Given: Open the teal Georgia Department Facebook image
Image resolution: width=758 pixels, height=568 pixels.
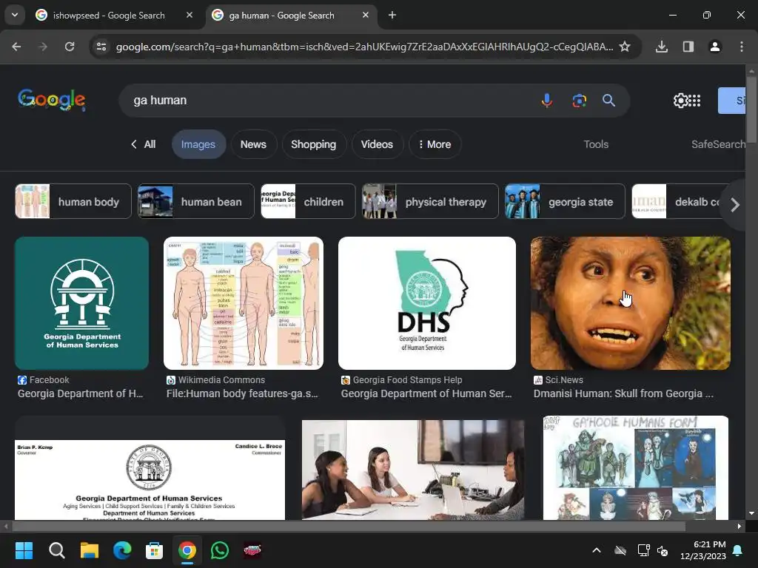Looking at the screenshot, I should pyautogui.click(x=81, y=302).
